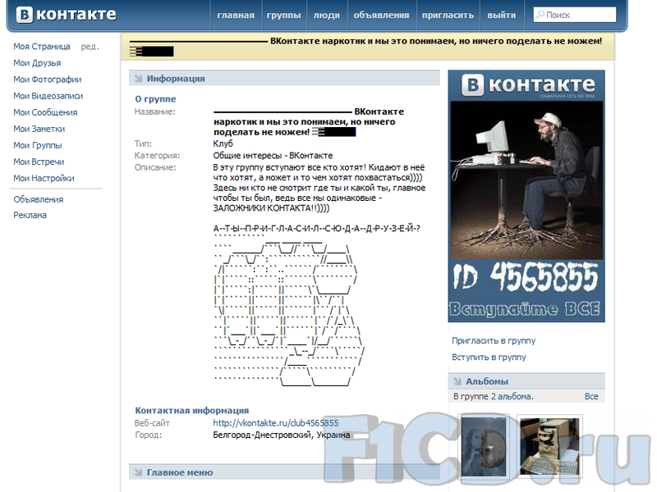Click the Название: field label

155,112
